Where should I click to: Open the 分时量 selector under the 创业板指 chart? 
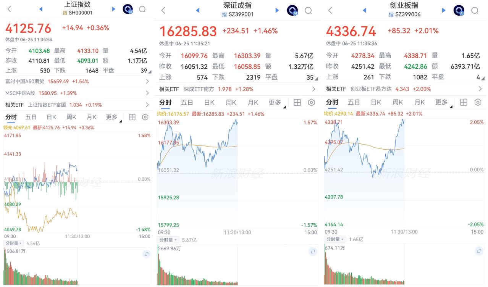pos(334,239)
